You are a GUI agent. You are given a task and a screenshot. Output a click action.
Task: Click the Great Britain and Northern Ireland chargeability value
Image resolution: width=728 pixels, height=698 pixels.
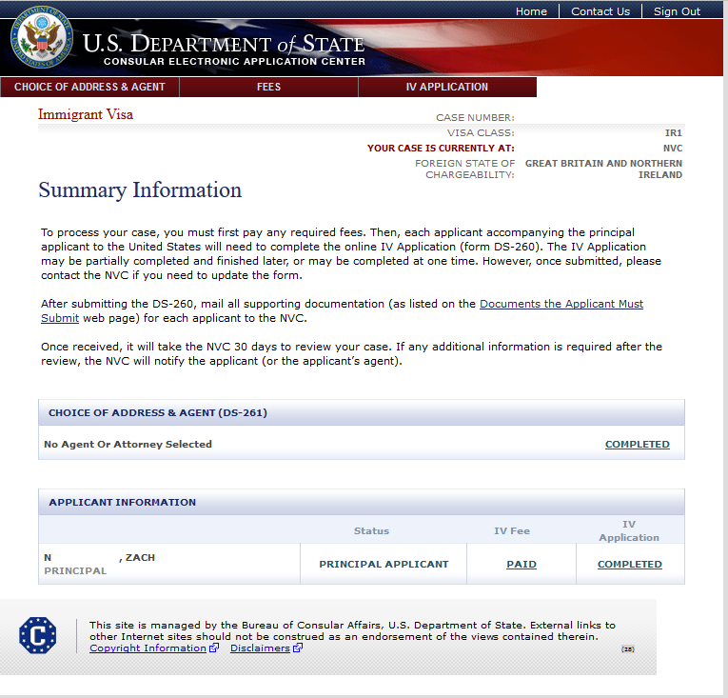click(603, 170)
